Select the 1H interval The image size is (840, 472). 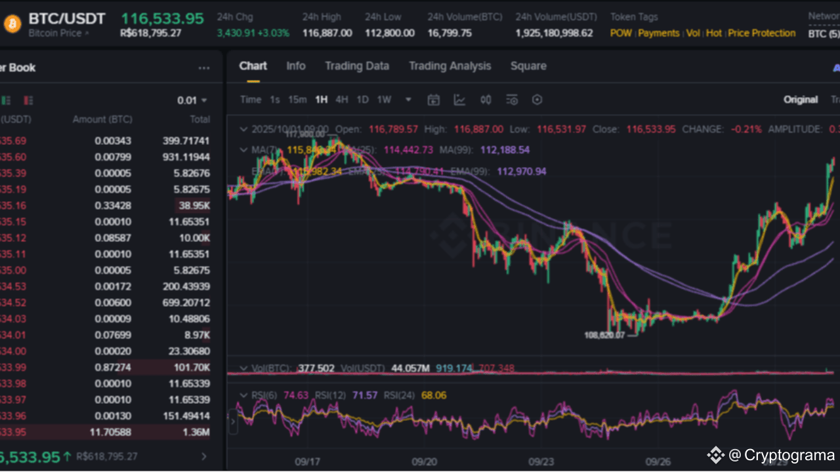point(321,100)
